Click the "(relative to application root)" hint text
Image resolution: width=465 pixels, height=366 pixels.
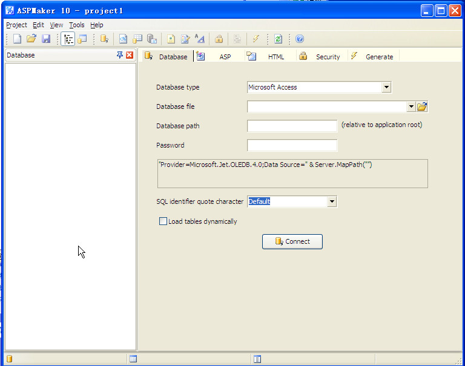coord(381,125)
